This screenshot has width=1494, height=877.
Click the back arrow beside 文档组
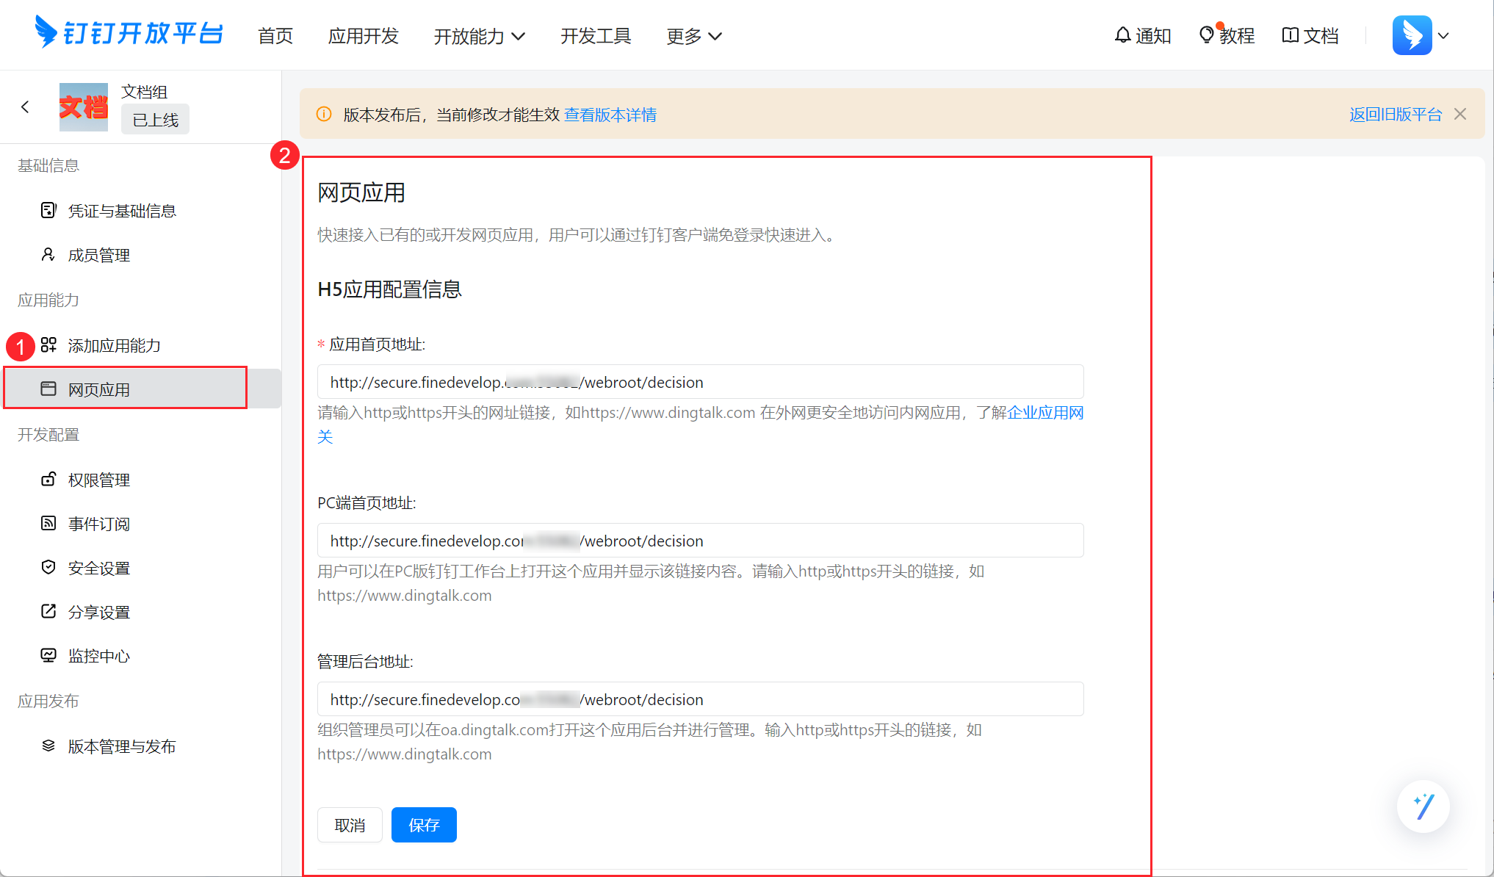pyautogui.click(x=26, y=107)
